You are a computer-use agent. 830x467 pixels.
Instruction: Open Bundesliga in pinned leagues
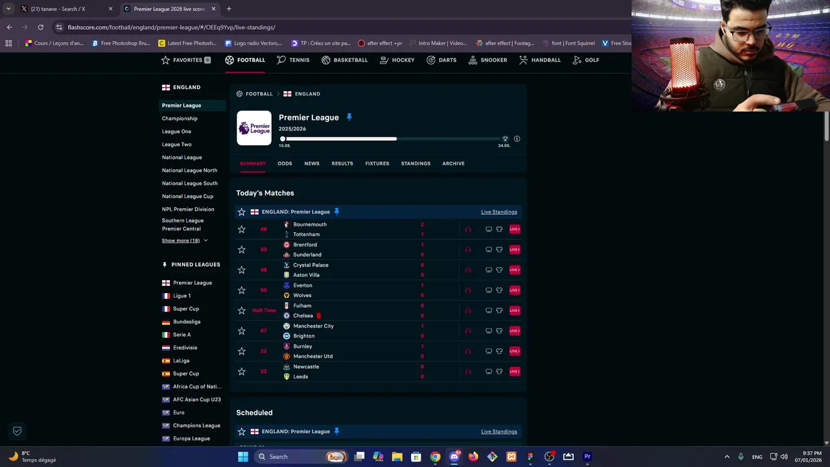(x=187, y=322)
